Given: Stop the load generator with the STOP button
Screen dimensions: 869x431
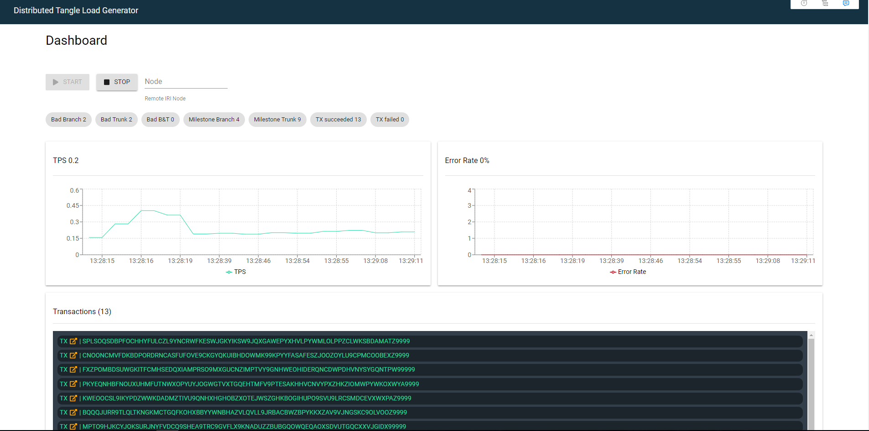Looking at the screenshot, I should point(117,82).
